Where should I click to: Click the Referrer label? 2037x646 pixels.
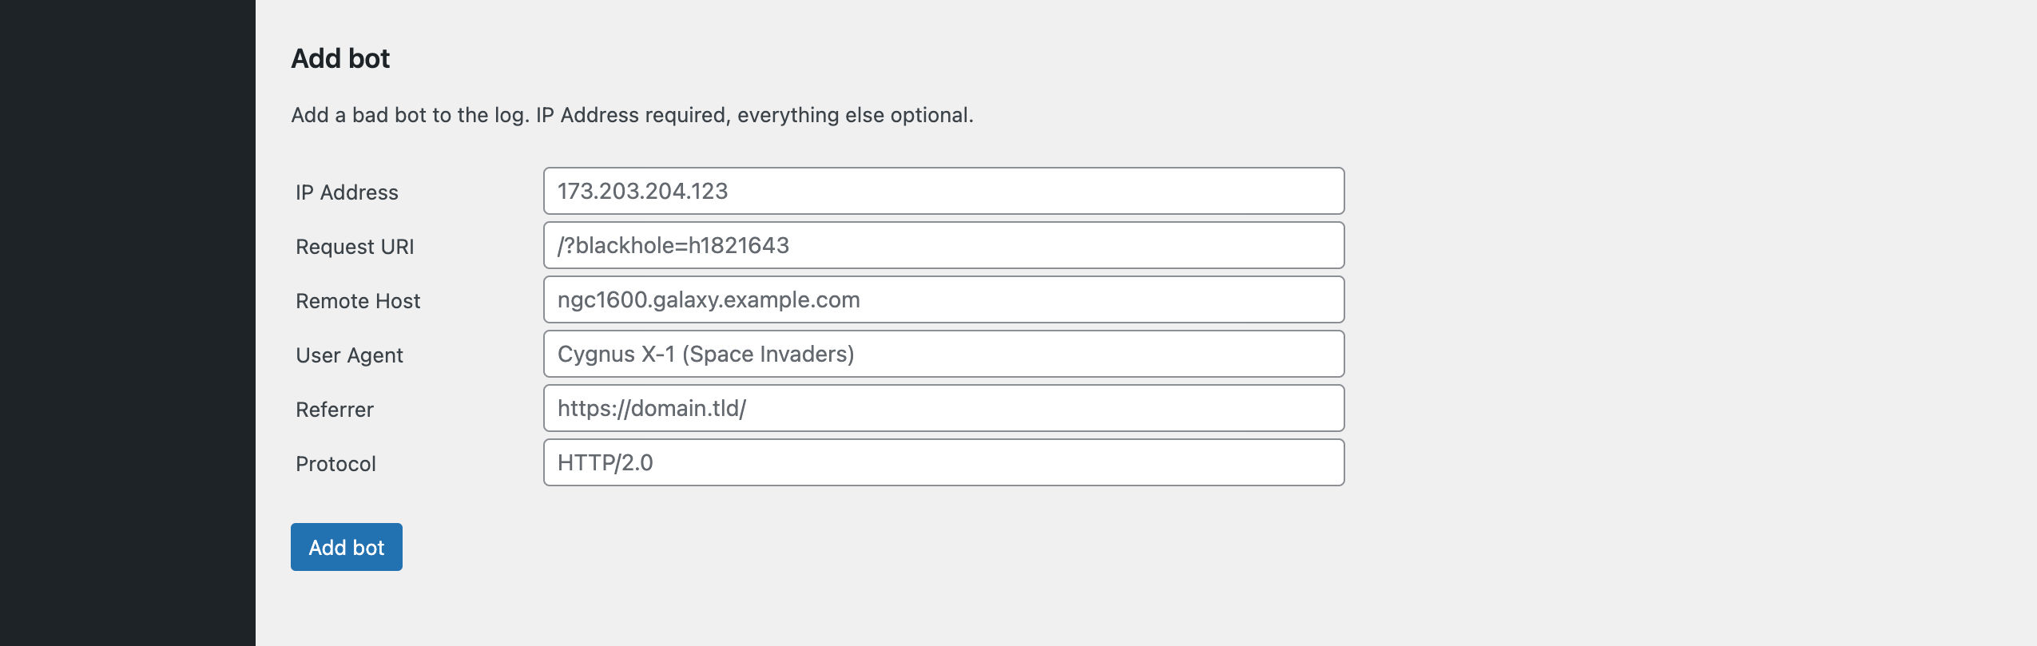[335, 410]
